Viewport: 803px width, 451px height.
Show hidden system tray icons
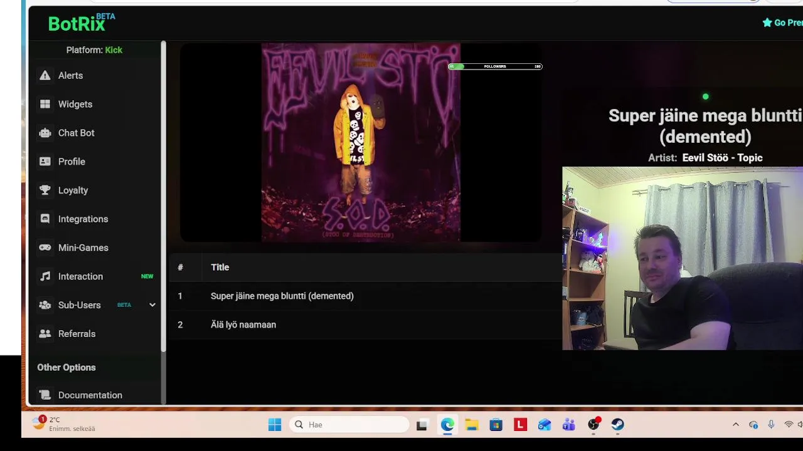[x=736, y=425]
